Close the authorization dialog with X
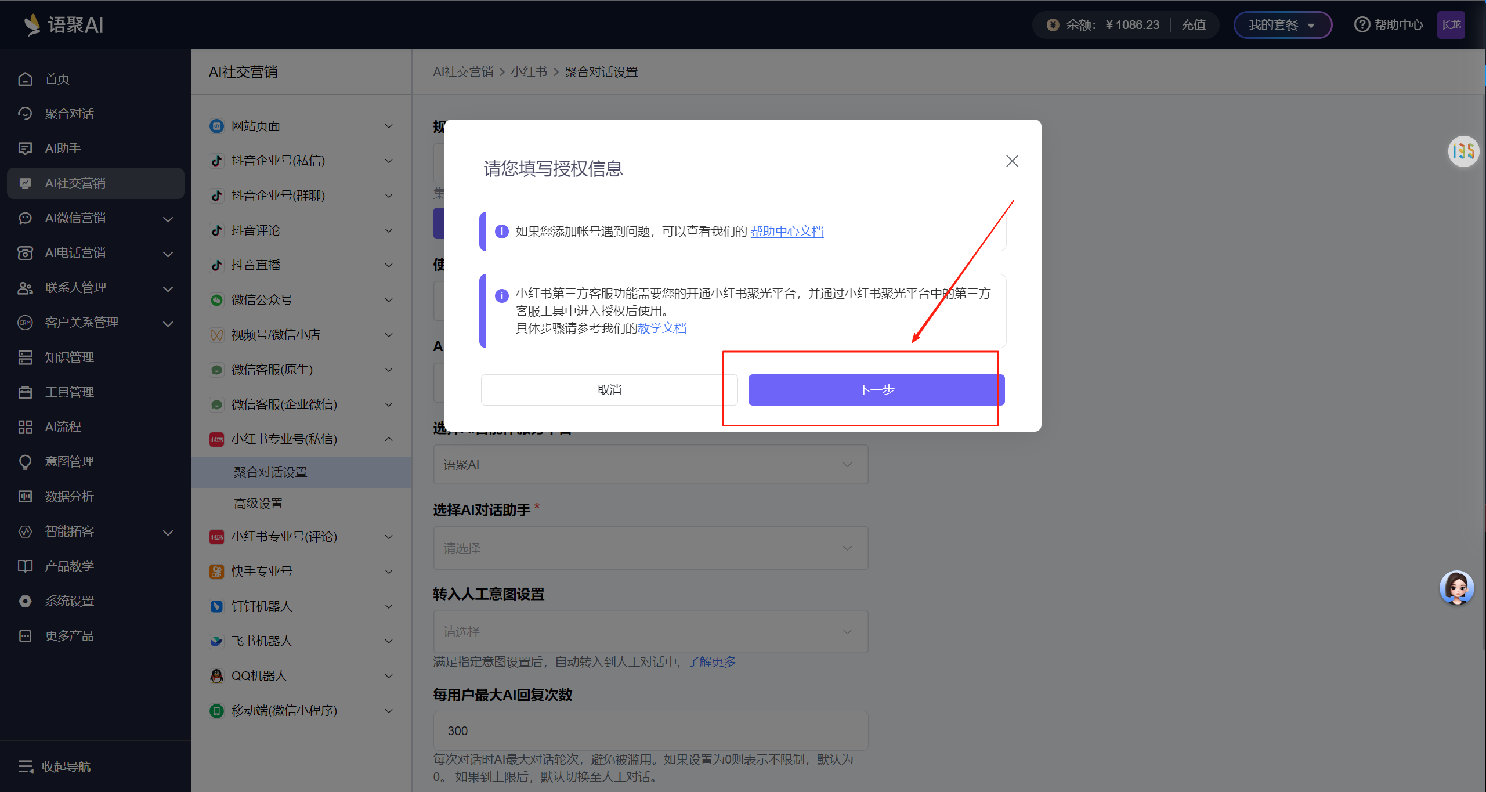 1012,161
